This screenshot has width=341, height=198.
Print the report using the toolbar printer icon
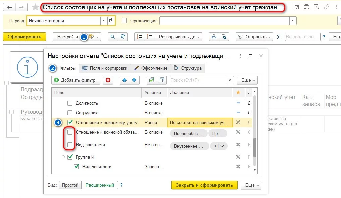pyautogui.click(x=214, y=37)
